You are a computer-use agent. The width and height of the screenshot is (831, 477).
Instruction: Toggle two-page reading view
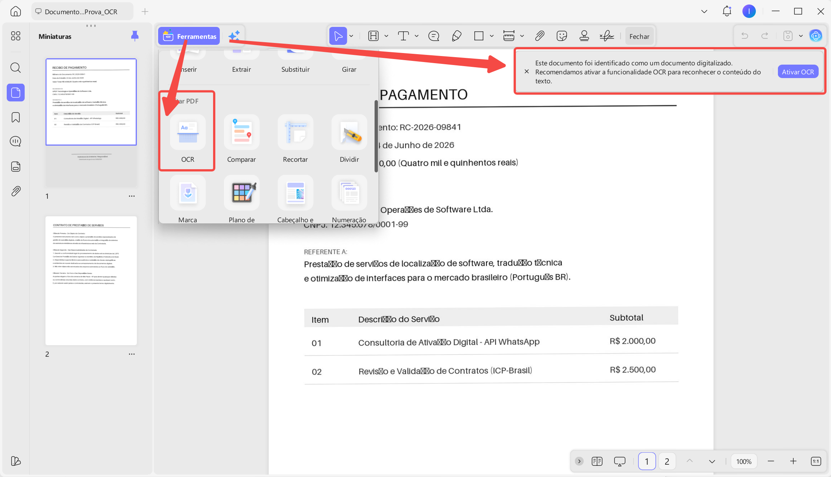point(597,461)
